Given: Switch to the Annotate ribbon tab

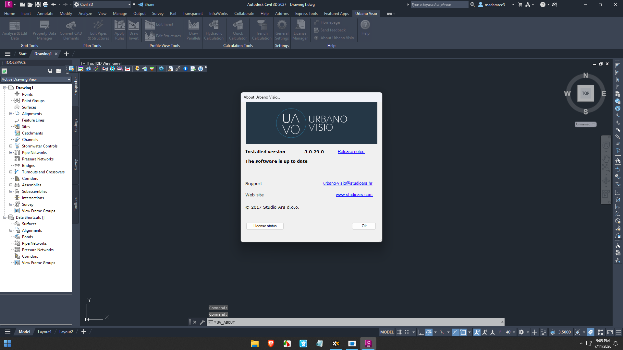Looking at the screenshot, I should 45,14.
